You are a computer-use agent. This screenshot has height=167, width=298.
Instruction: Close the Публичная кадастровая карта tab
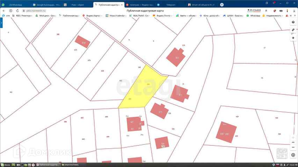(x=122, y=5)
